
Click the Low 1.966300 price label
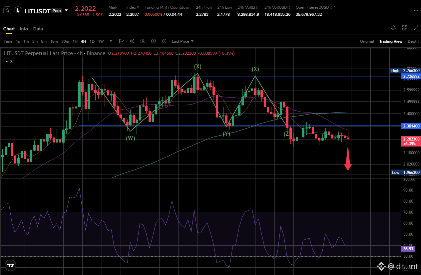click(406, 172)
